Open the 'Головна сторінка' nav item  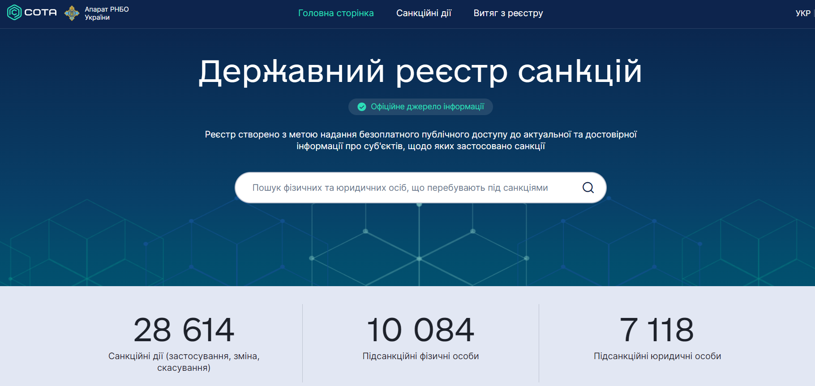pos(336,13)
